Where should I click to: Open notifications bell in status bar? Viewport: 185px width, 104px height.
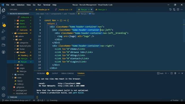182,100
